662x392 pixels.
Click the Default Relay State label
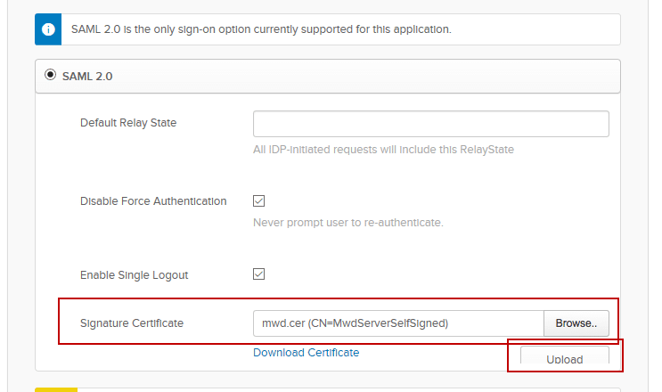[128, 123]
